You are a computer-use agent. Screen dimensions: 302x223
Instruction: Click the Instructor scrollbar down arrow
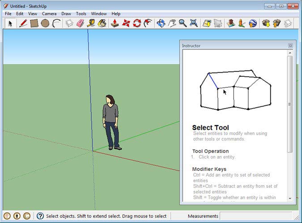(289, 198)
